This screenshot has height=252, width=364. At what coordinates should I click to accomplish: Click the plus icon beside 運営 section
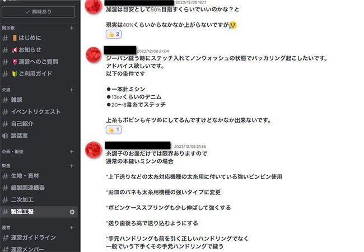[72, 228]
